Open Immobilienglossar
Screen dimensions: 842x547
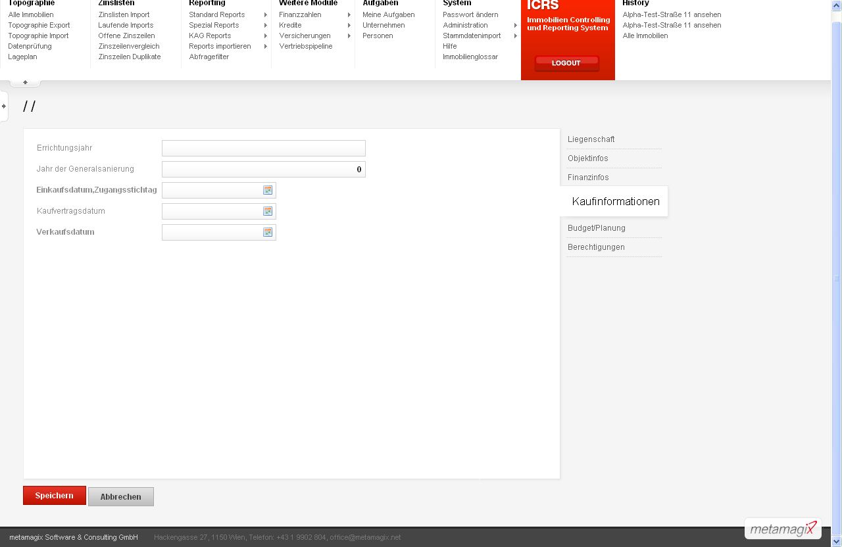pyautogui.click(x=470, y=57)
